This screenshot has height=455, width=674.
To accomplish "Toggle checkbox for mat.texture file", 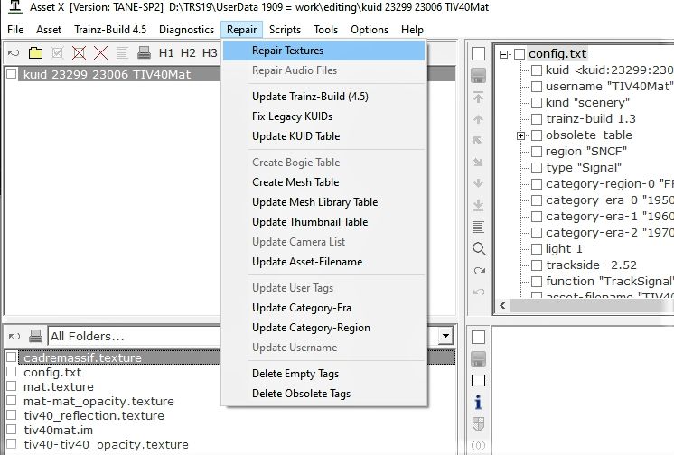I will [11, 387].
